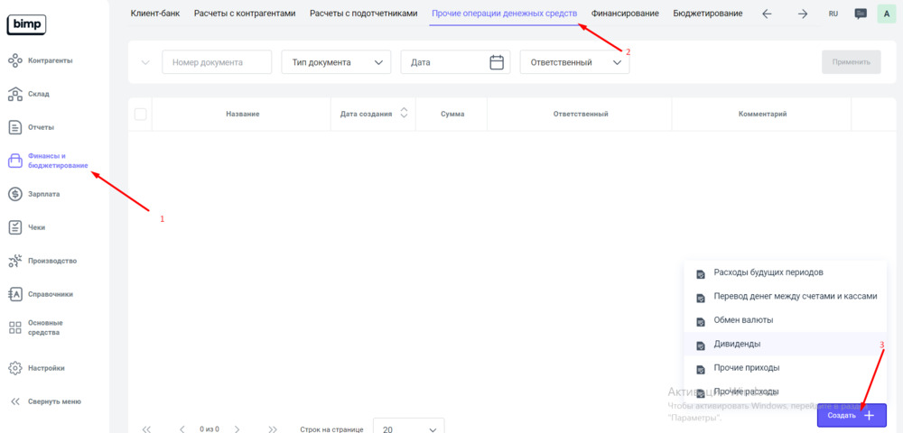Switch to the Финансирование tab
Image resolution: width=903 pixels, height=433 pixels.
coord(625,14)
